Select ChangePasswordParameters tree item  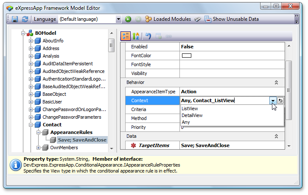coord(72,117)
